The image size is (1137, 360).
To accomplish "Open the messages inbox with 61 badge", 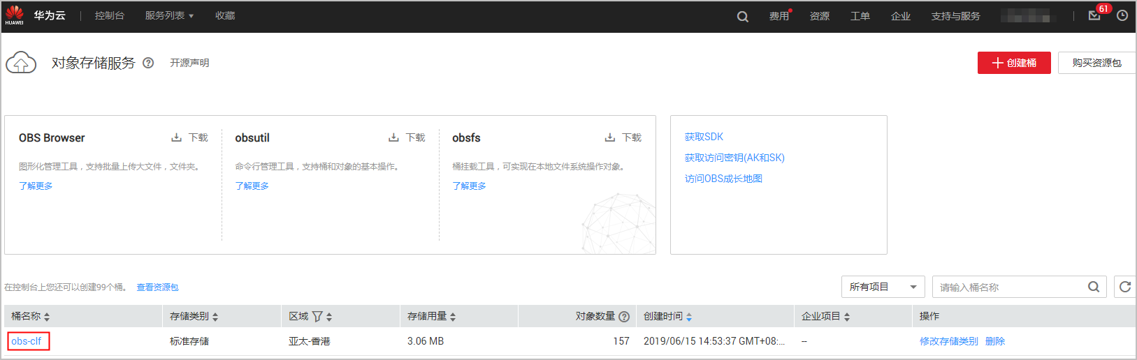I will point(1094,15).
